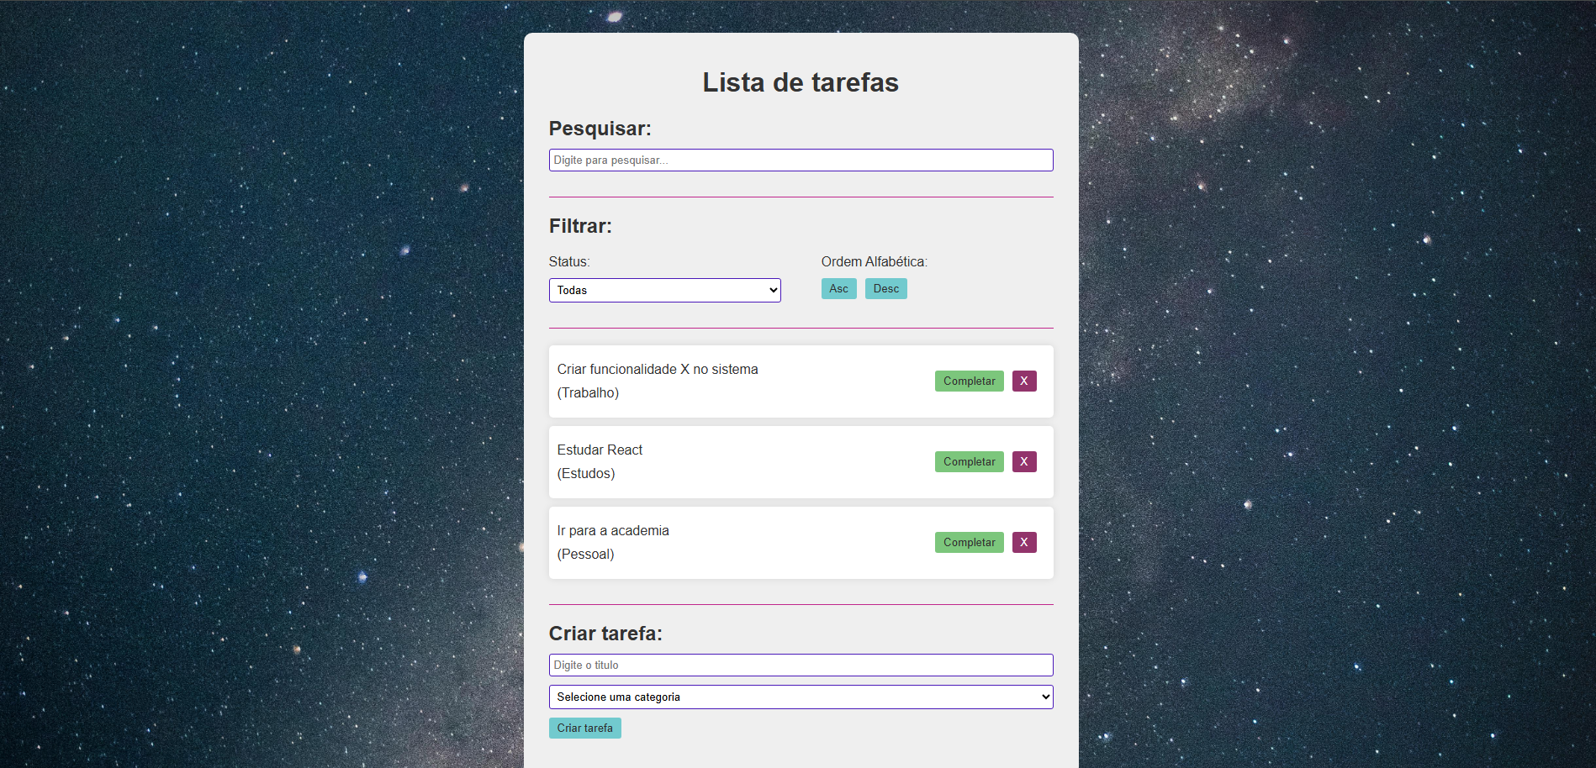Complete the 'Estudar React' task
The image size is (1596, 768).
[968, 461]
